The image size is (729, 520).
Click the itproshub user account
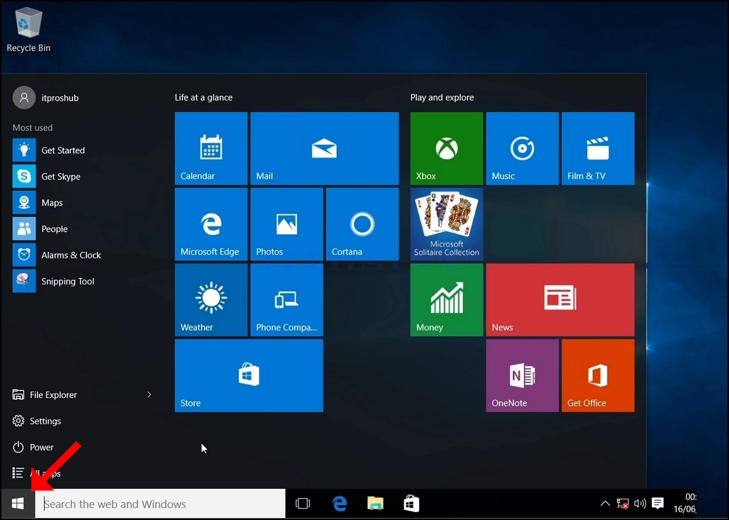[45, 98]
